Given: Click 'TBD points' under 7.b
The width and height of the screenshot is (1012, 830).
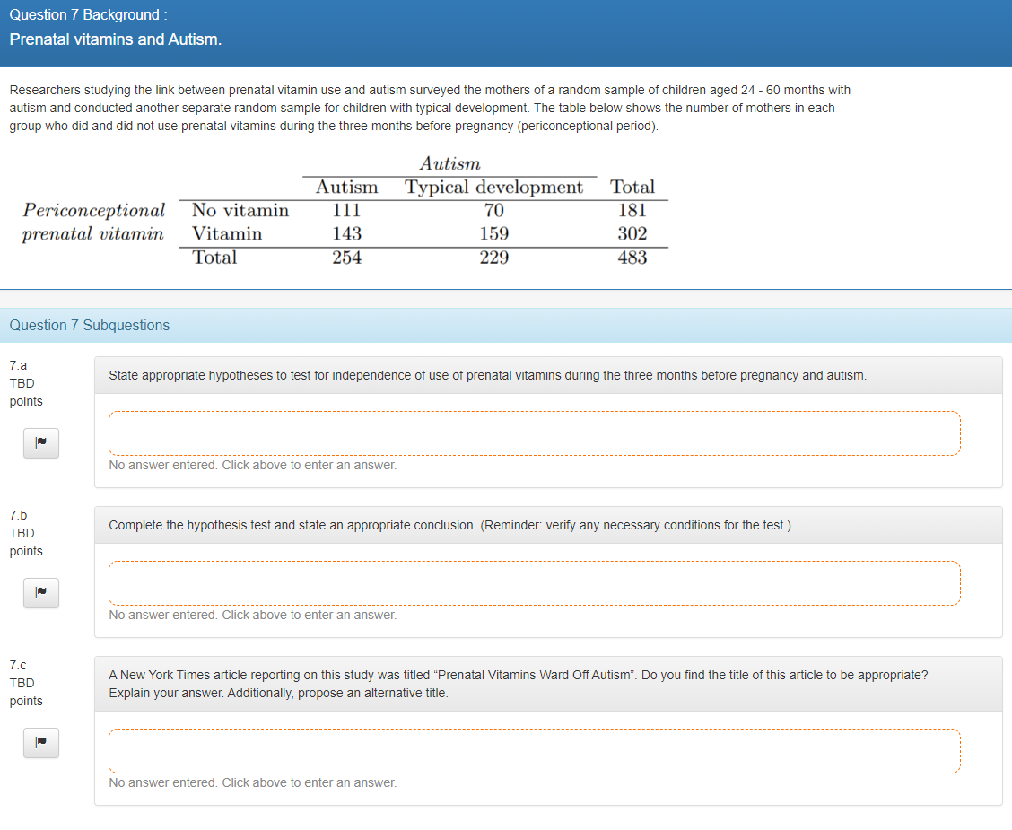Looking at the screenshot, I should pos(22,542).
